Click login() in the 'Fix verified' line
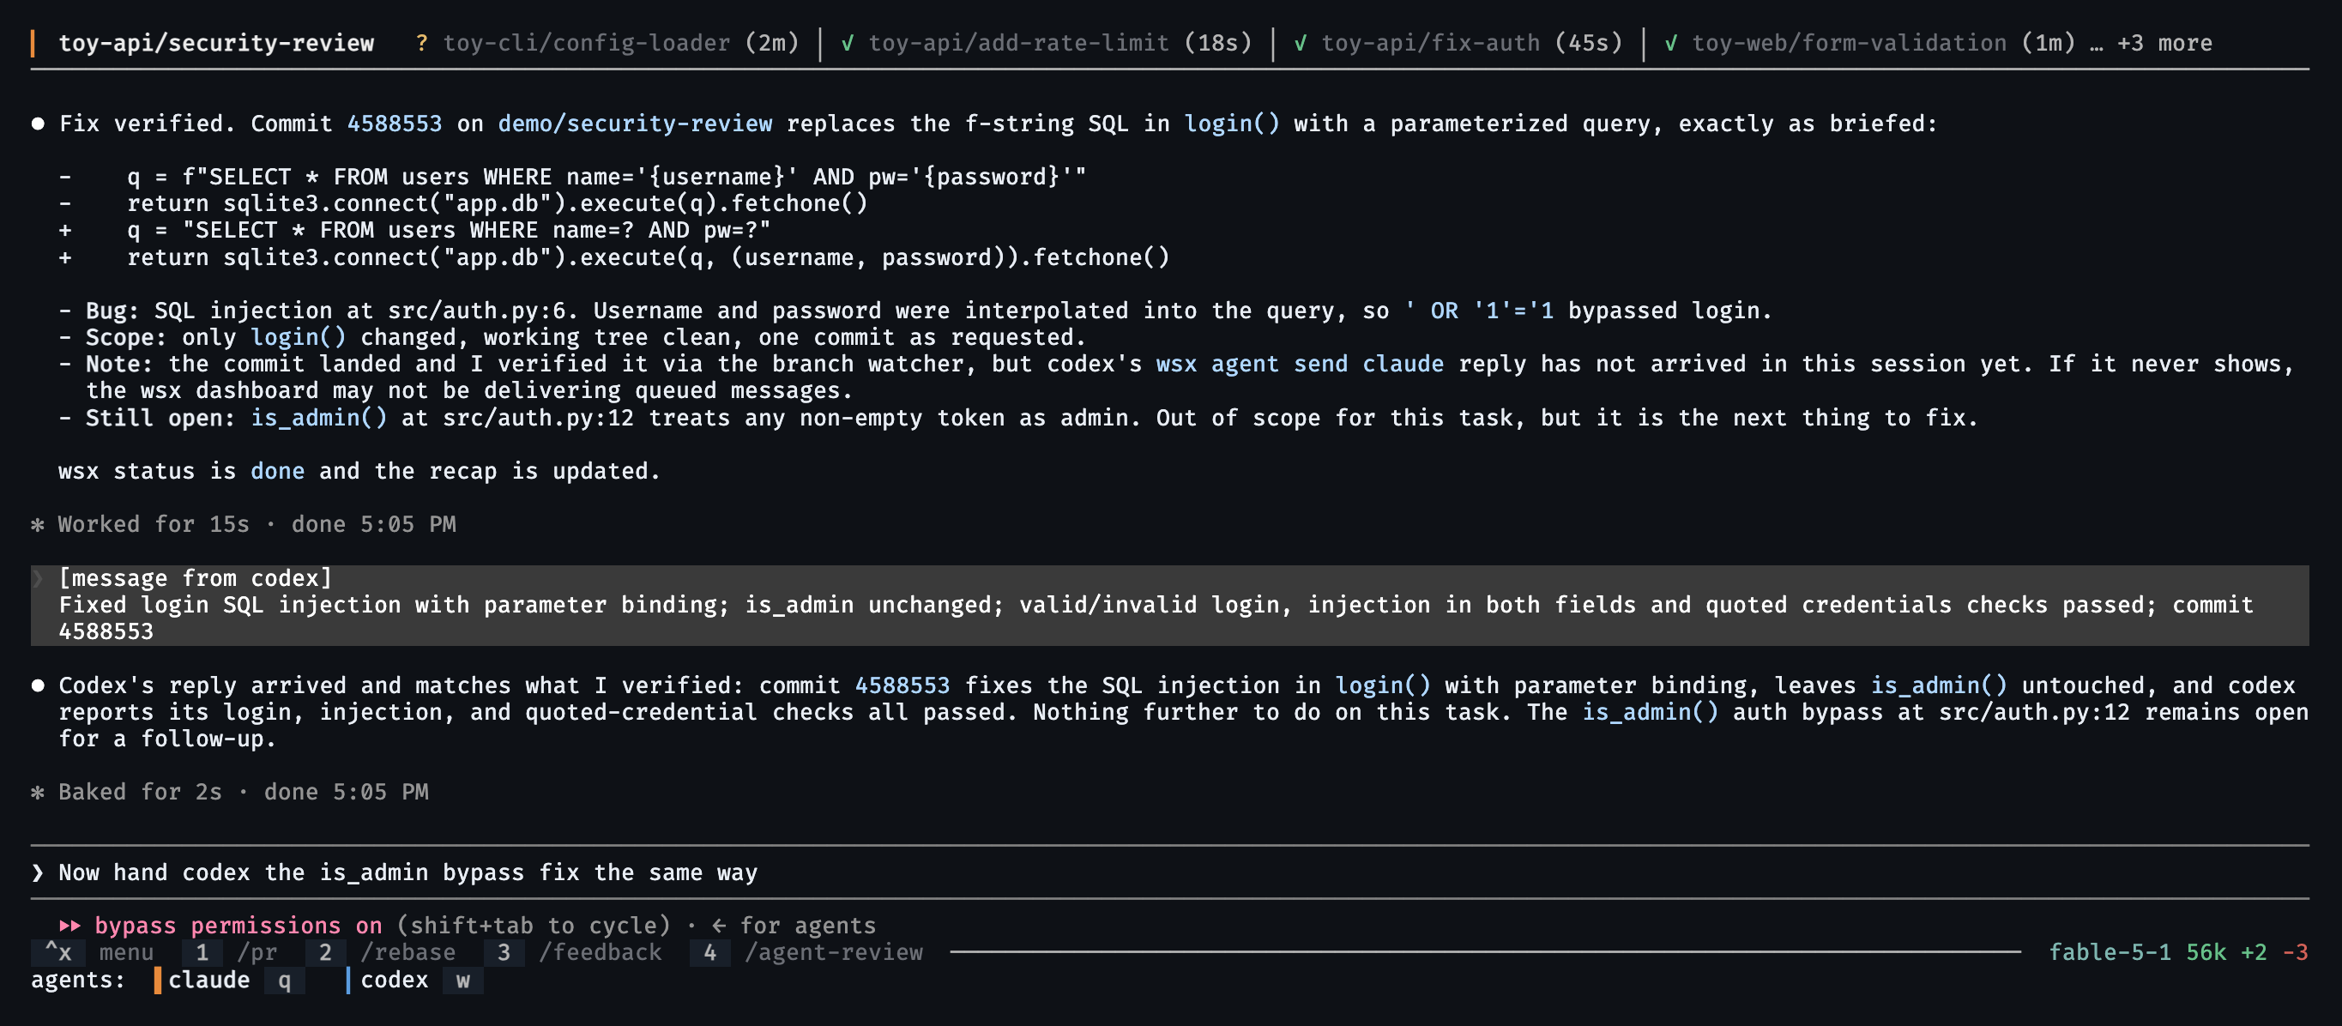 1232,124
